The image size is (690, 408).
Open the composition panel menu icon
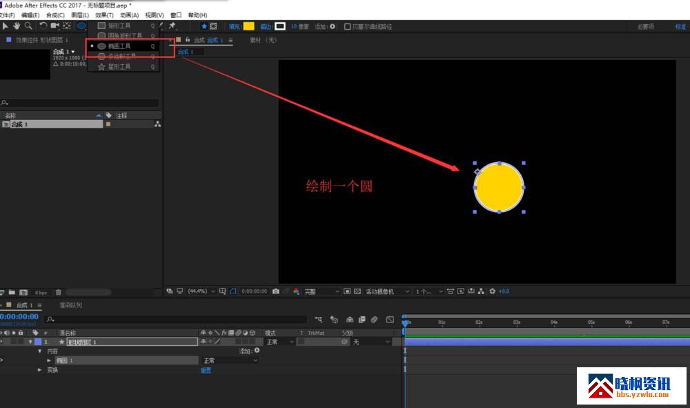pyautogui.click(x=230, y=40)
